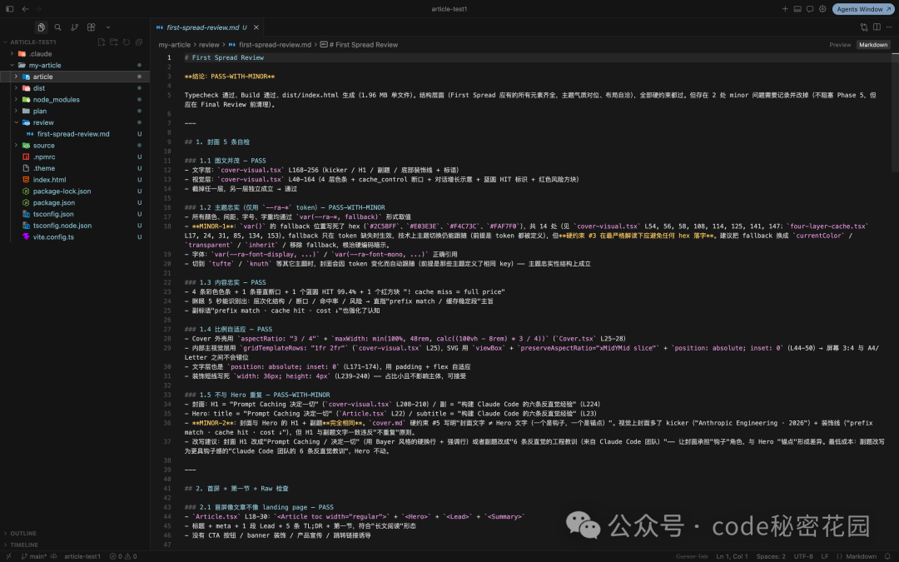Toggle the bottom panel layout icon
Image resolution: width=899 pixels, height=562 pixels.
797,9
